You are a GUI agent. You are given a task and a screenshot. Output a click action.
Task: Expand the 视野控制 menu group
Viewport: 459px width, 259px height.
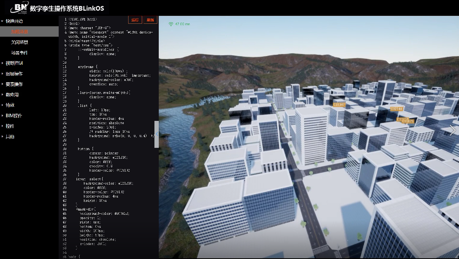(x=14, y=63)
